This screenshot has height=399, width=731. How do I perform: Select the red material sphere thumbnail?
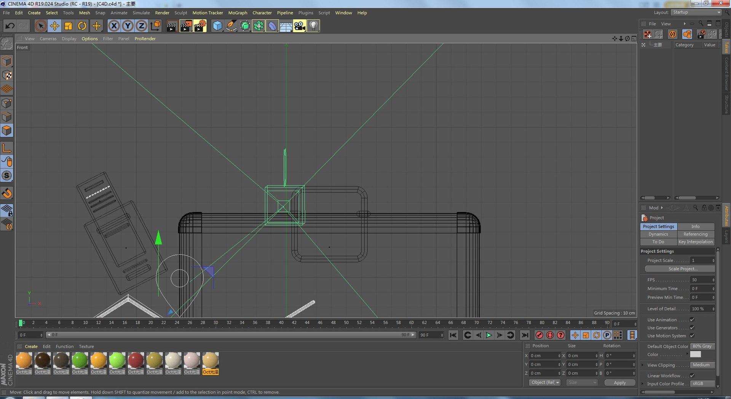pos(136,360)
